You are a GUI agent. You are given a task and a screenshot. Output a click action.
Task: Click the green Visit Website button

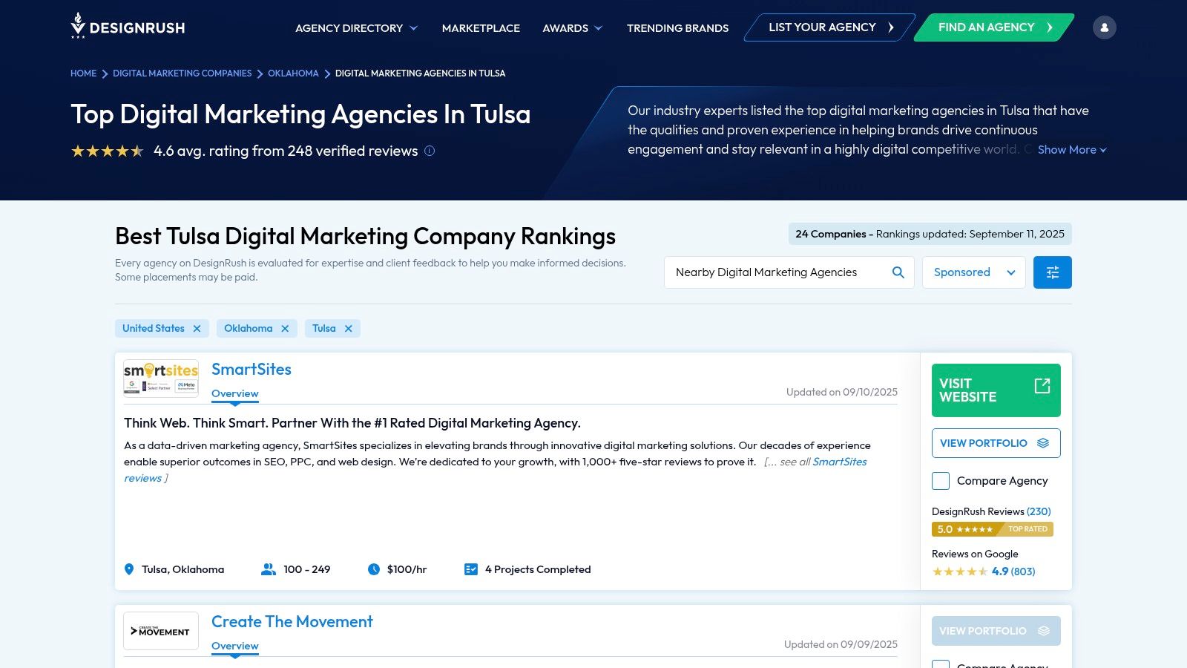click(x=996, y=390)
